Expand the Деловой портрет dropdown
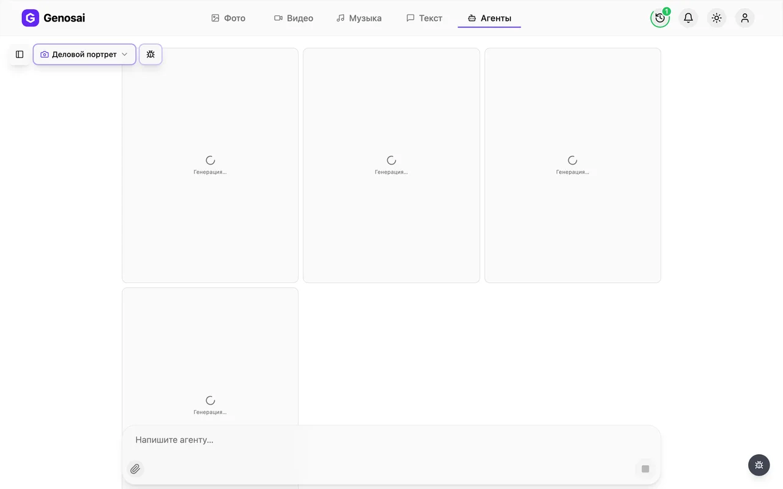Viewport: 783px width, 489px height. pyautogui.click(x=84, y=54)
